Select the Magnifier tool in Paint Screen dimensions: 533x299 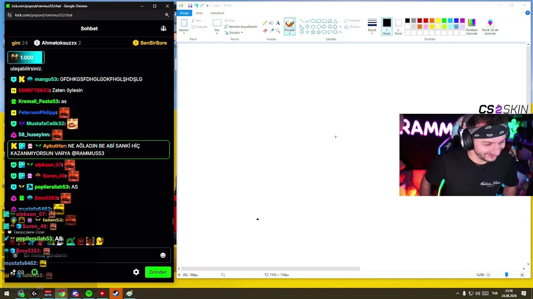coord(278,31)
